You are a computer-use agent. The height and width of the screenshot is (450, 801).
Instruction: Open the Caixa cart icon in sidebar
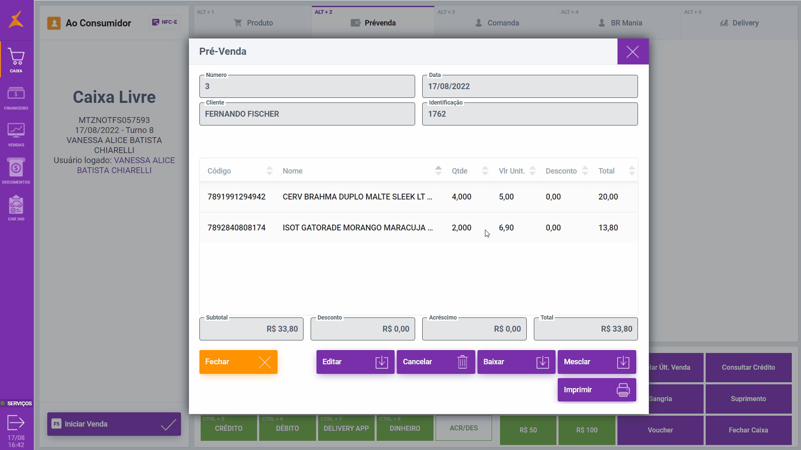pos(16,56)
